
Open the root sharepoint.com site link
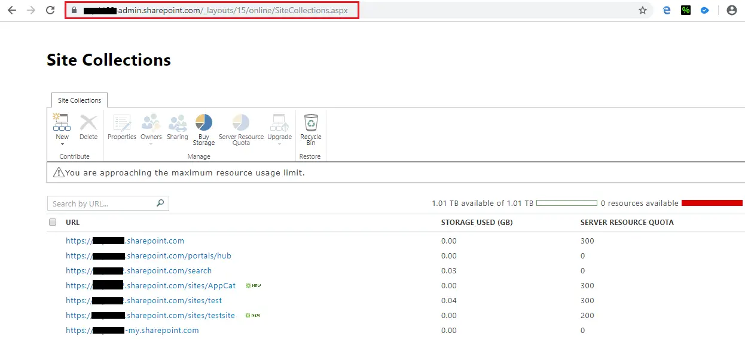pos(125,241)
